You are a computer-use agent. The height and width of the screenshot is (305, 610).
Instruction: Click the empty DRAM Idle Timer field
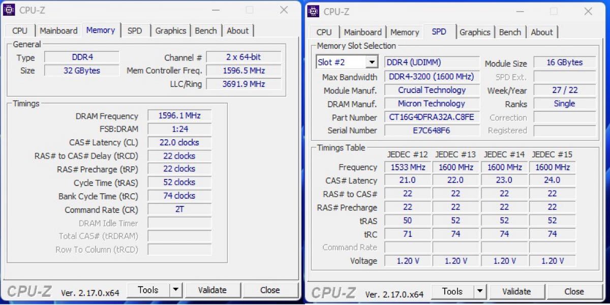[x=179, y=223]
